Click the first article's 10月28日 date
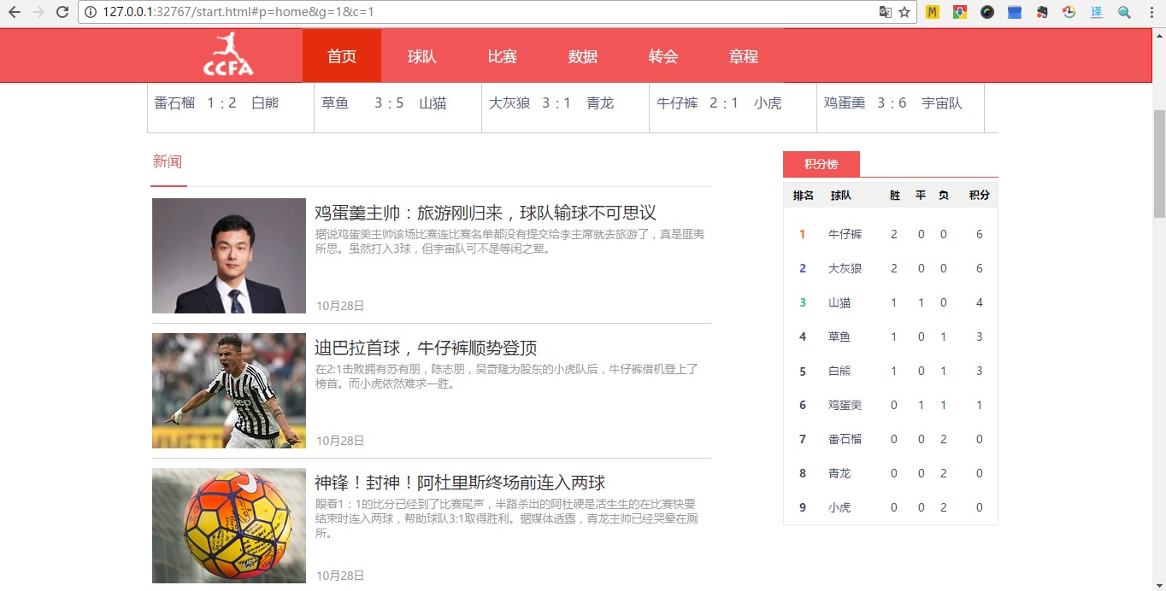 (340, 306)
